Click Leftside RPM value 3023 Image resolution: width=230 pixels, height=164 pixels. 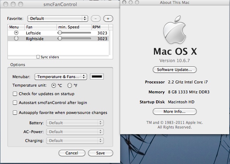point(102,33)
